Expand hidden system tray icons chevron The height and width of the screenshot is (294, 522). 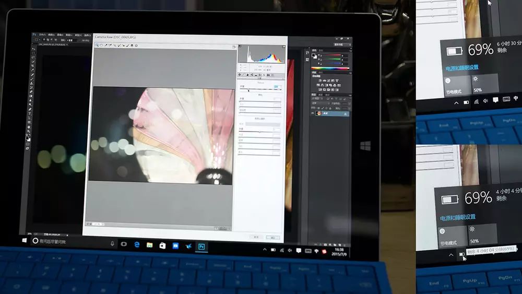pyautogui.click(x=265, y=250)
